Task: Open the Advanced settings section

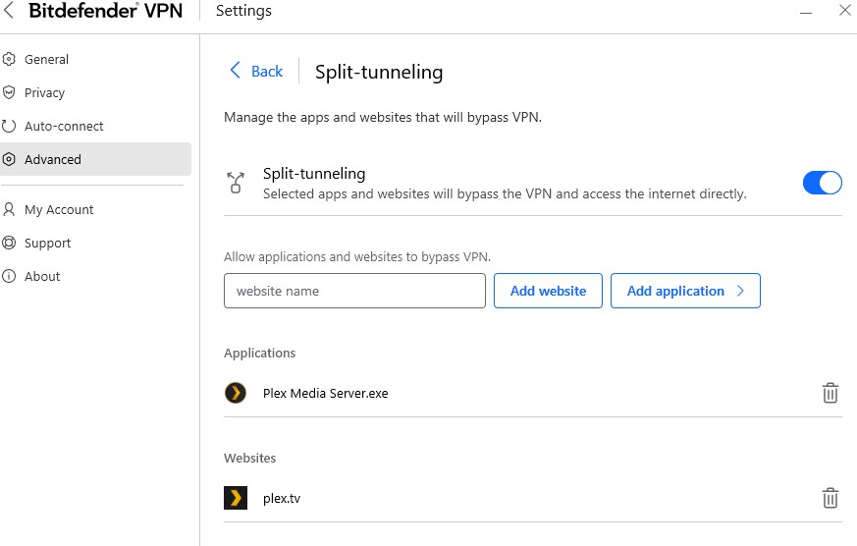Action: click(53, 159)
